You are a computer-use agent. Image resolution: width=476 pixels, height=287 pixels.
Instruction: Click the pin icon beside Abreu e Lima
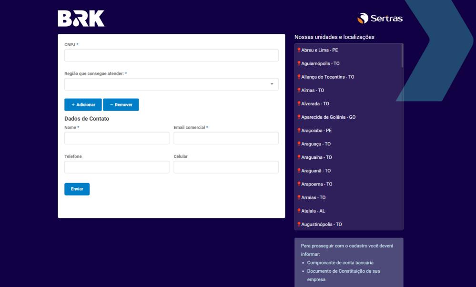point(299,50)
